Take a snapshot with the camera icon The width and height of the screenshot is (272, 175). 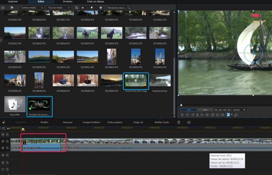point(213,115)
